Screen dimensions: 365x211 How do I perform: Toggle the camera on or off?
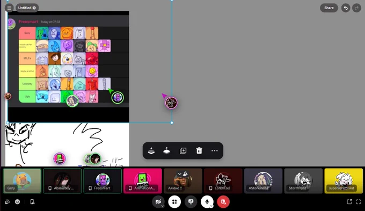158,202
